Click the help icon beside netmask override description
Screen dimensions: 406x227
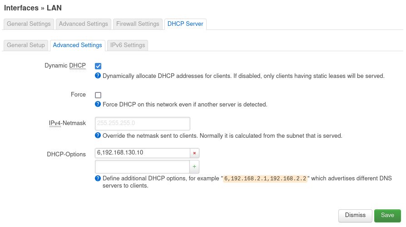tap(98, 135)
